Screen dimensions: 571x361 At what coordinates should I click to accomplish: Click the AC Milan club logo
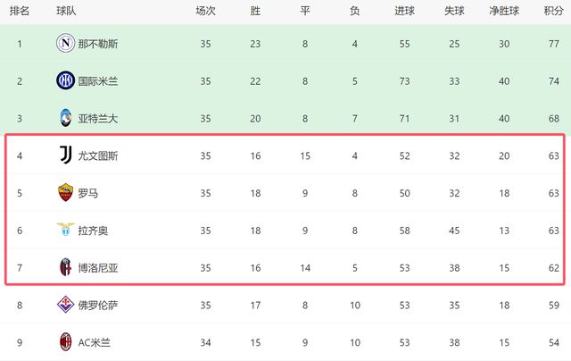tap(65, 341)
